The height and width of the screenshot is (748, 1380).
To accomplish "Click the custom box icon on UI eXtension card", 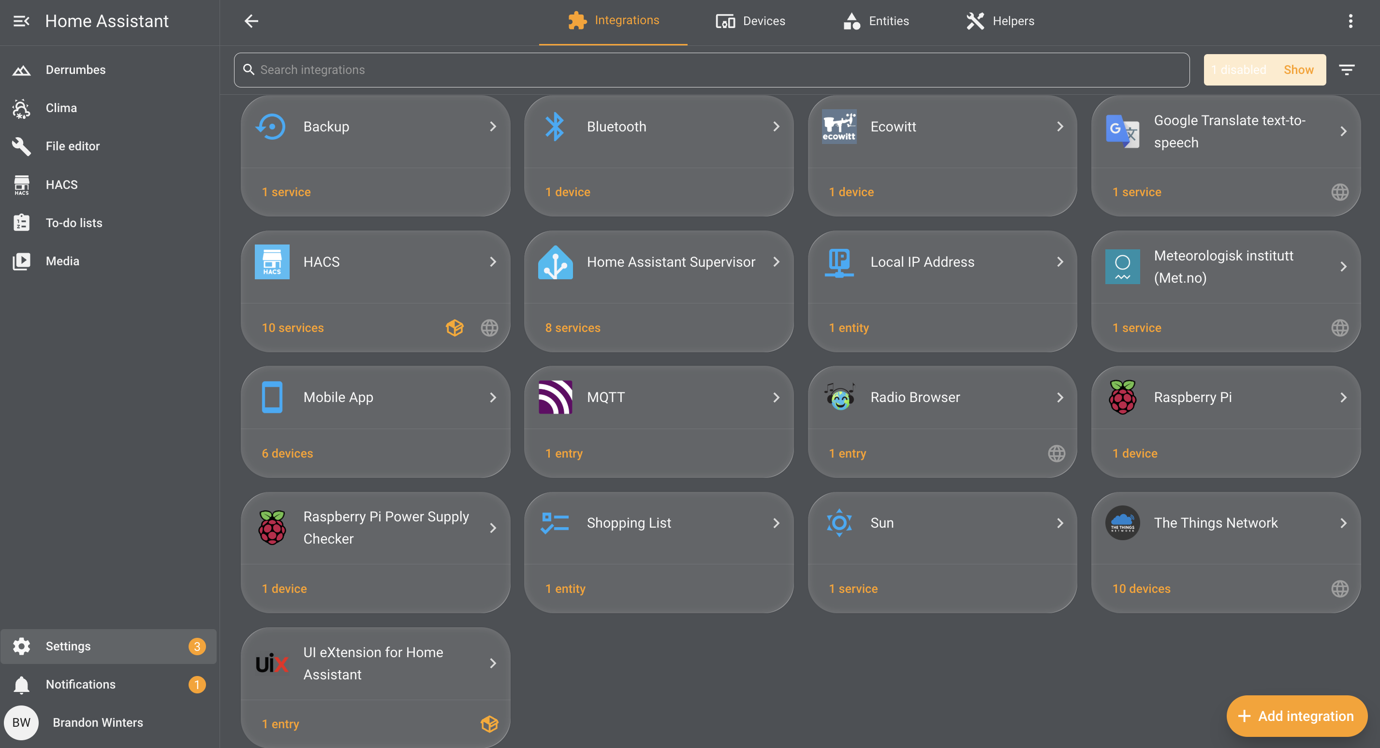I will tap(489, 724).
